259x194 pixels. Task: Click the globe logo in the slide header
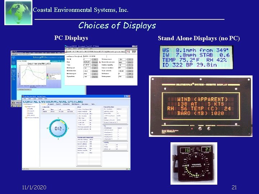[x=18, y=13]
